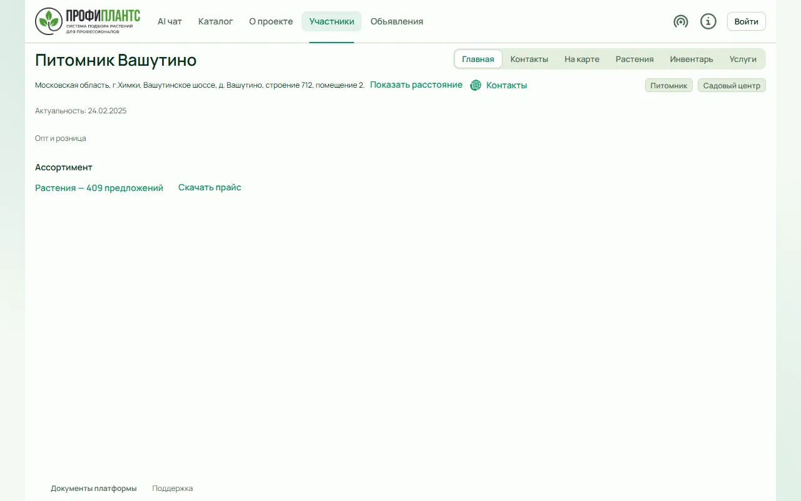
Task: Click the Садовый центр tag
Action: pyautogui.click(x=732, y=85)
